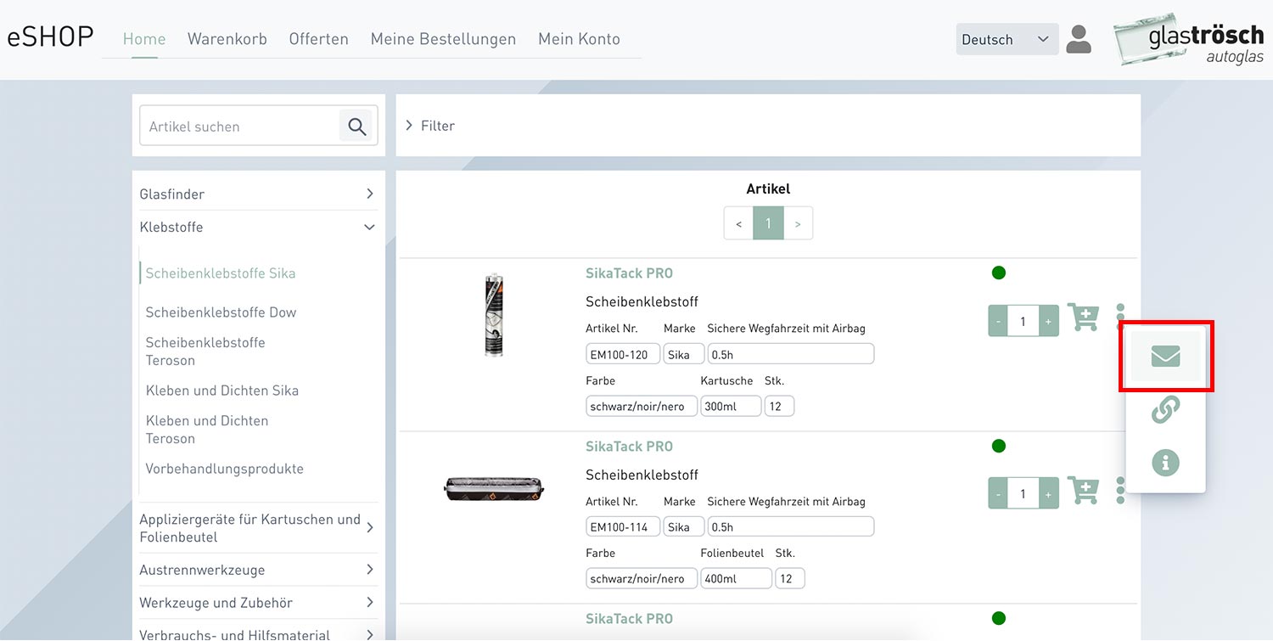
Task: Click quantity field for EM100-120
Action: (1023, 321)
